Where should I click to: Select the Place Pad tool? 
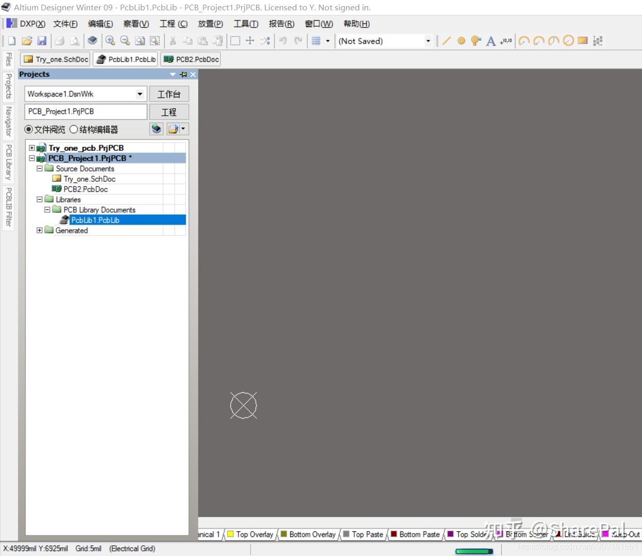[x=461, y=41]
